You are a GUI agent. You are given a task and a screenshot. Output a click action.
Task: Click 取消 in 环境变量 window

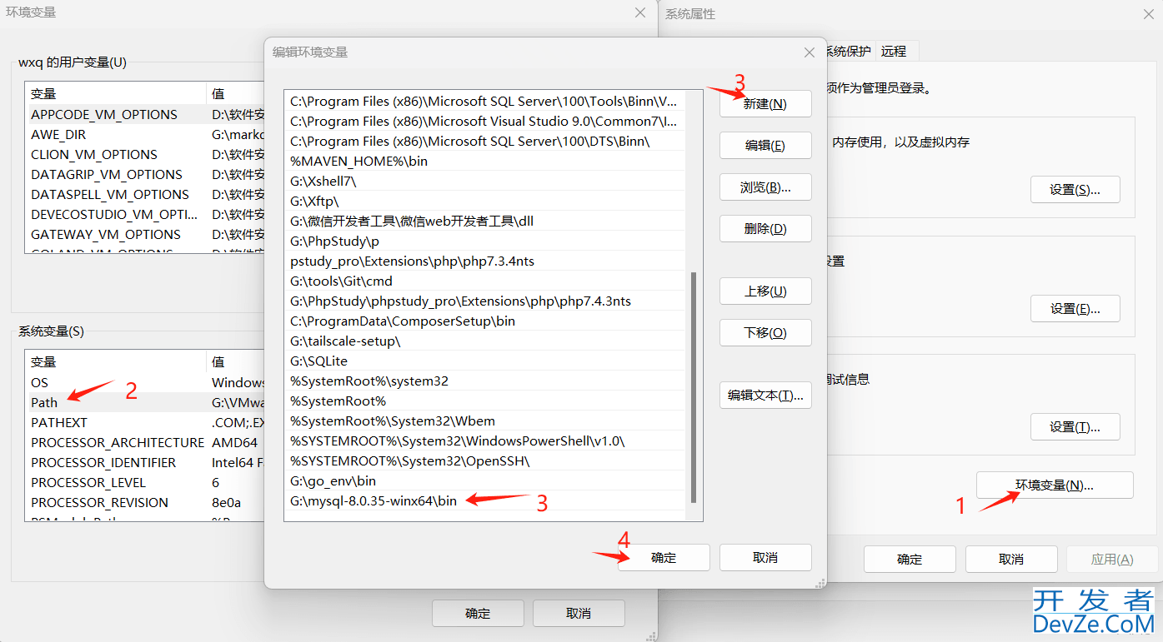click(579, 614)
